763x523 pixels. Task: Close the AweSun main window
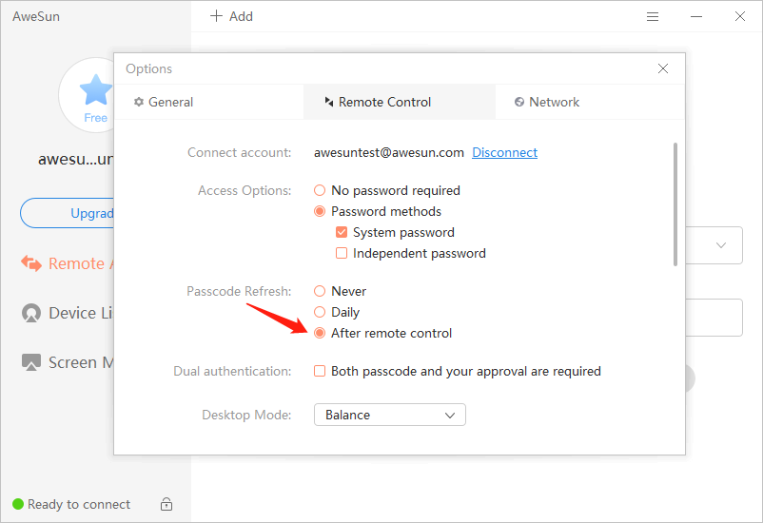tap(740, 16)
